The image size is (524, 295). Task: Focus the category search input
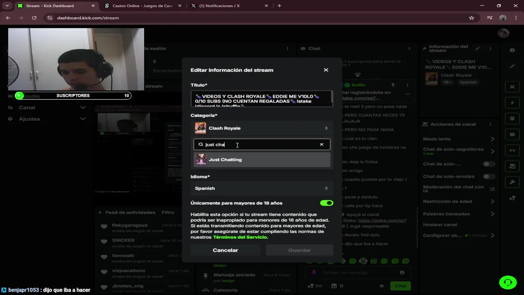click(262, 145)
